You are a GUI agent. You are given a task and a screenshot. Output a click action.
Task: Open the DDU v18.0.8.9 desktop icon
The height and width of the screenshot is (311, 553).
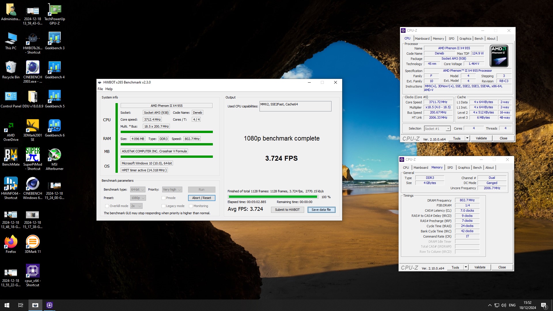coord(33,99)
